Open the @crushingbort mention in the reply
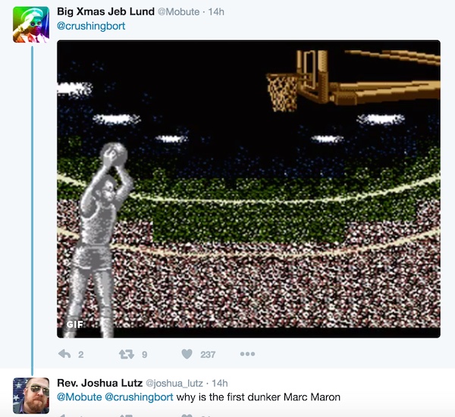The height and width of the screenshot is (417, 455). click(139, 397)
